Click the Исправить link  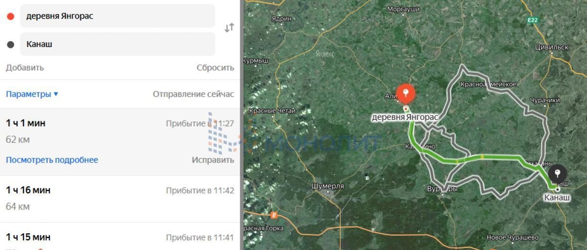213,160
